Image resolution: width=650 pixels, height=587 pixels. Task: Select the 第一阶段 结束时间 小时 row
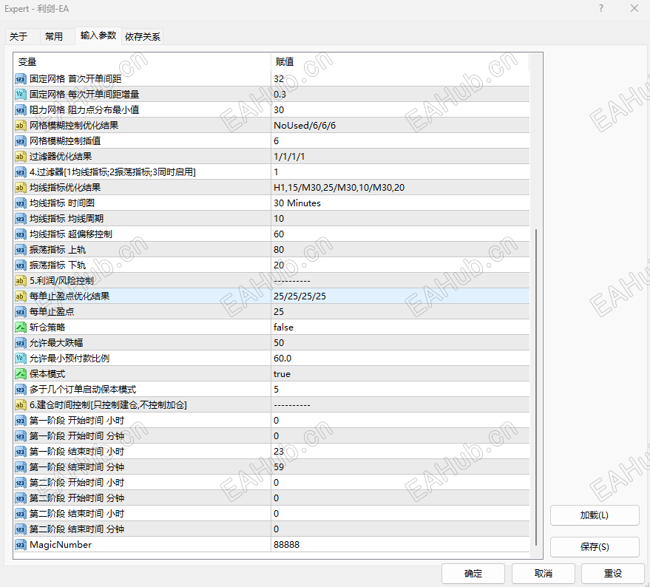click(271, 452)
